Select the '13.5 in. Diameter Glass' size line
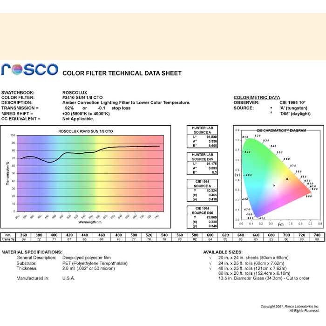The image size is (326, 326). (264, 278)
